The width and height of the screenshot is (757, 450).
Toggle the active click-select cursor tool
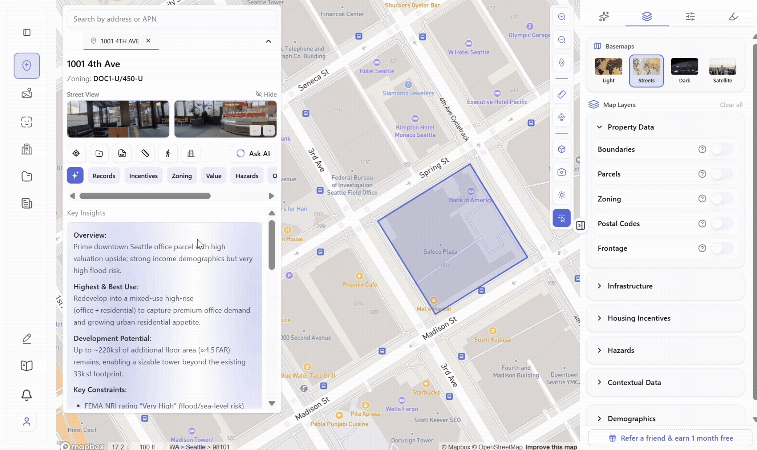[562, 218]
